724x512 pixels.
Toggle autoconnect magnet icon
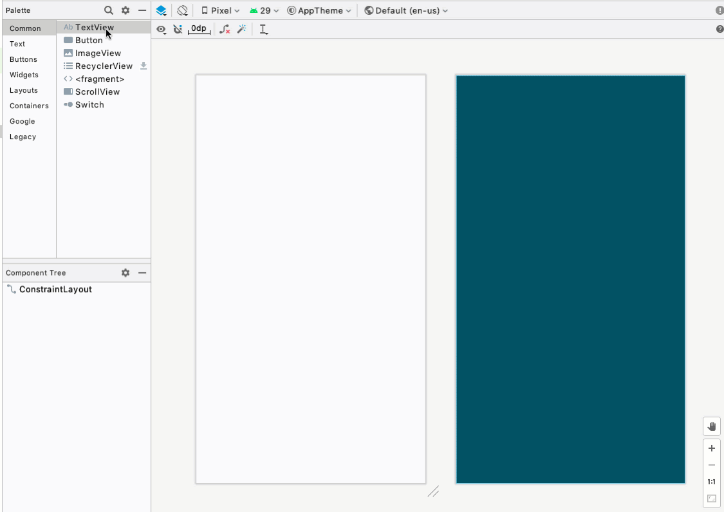178,29
